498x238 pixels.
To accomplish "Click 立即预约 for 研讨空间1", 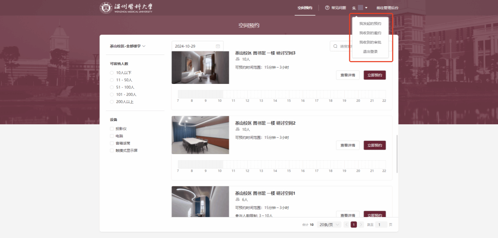I will [x=375, y=214].
